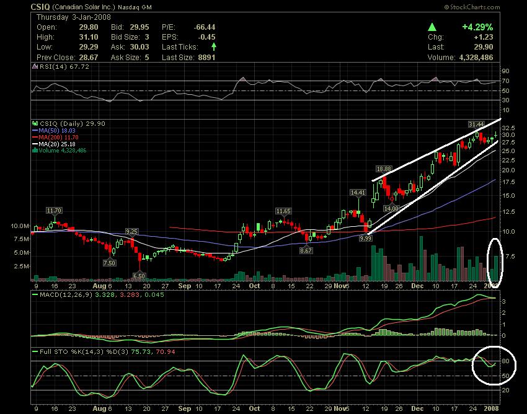Click the 8.67 low price tag

coord(306,250)
